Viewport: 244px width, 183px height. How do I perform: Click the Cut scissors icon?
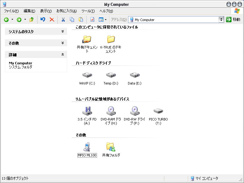[x=63, y=20]
